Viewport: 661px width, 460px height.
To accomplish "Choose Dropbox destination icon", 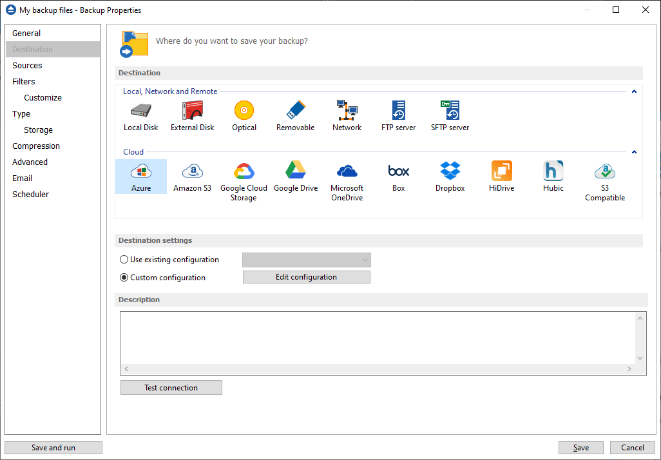I will point(450,177).
